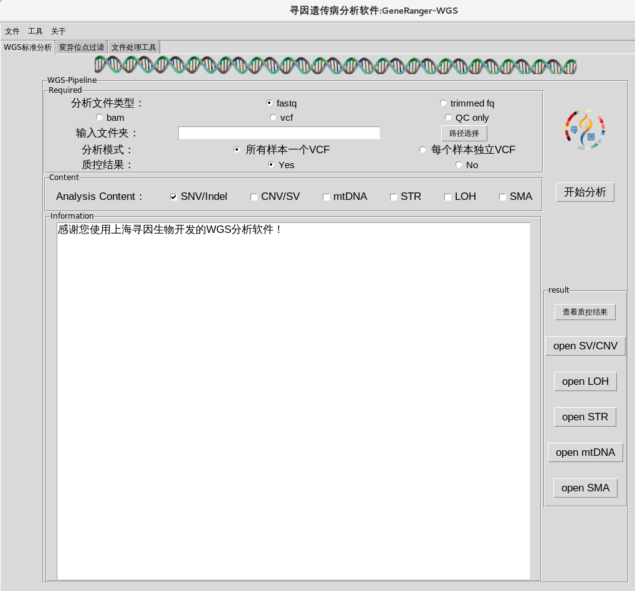This screenshot has height=591, width=635.
Task: Uncheck the SNV/Indel checkbox
Action: click(174, 197)
